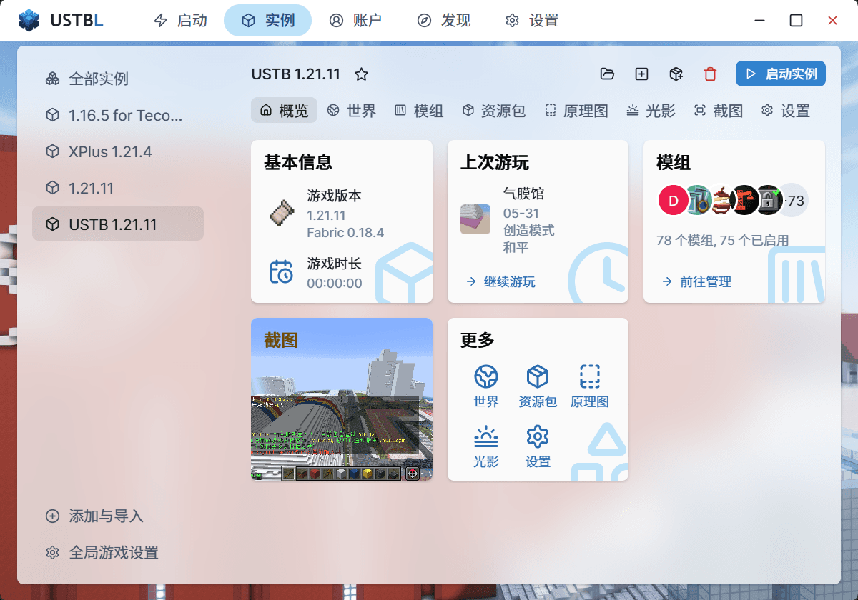The image size is (858, 600).
Task: Click the 00:00:00 play time value
Action: tap(335, 284)
